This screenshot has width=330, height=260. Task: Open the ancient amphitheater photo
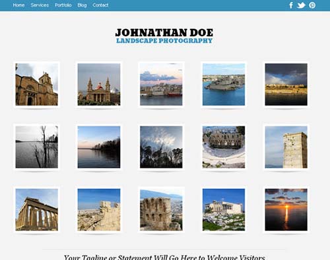[x=224, y=147]
